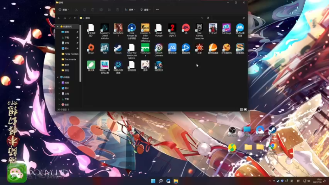The height and width of the screenshot is (185, 329).
Task: Select the Fall Guys shortcut
Action: (x=227, y=29)
